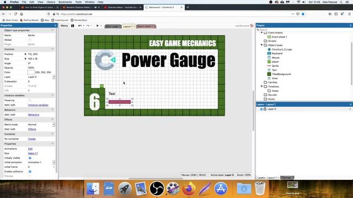Screen dimensions: 353x198
Task: Collapse the Timelines folder
Action: (261, 86)
